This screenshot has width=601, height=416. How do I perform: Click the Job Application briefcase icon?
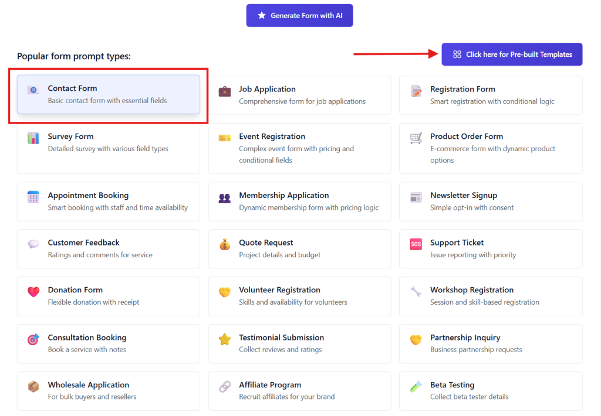(x=225, y=91)
